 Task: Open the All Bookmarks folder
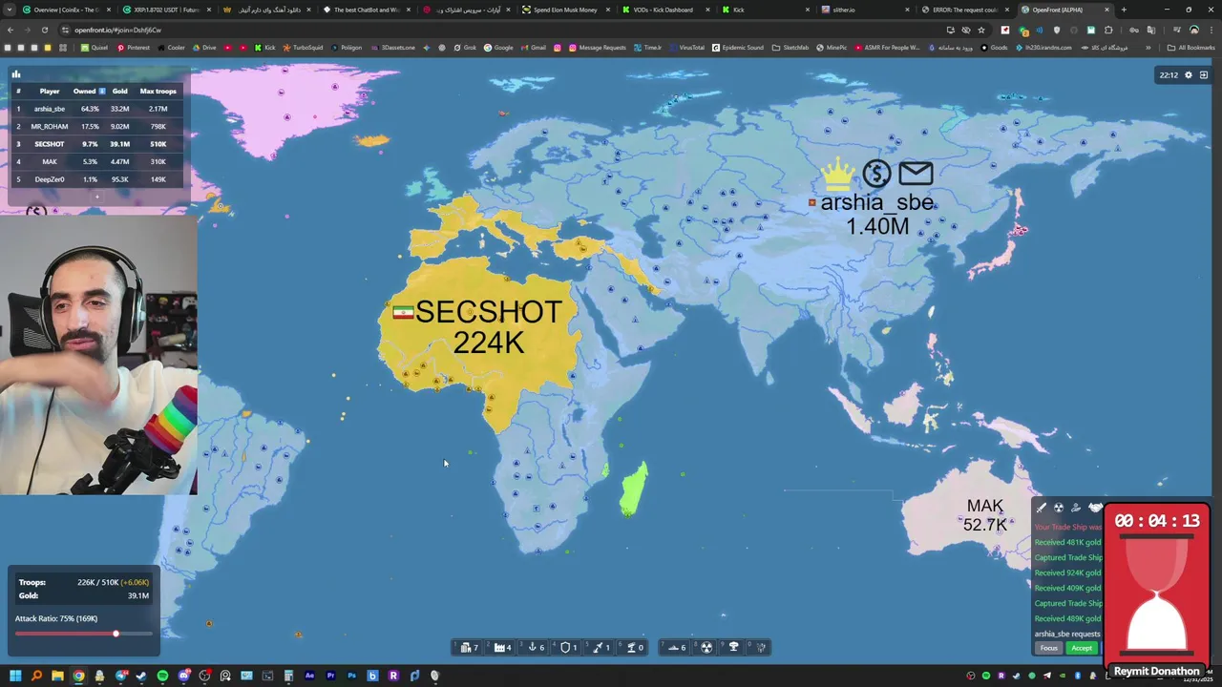tap(1191, 48)
